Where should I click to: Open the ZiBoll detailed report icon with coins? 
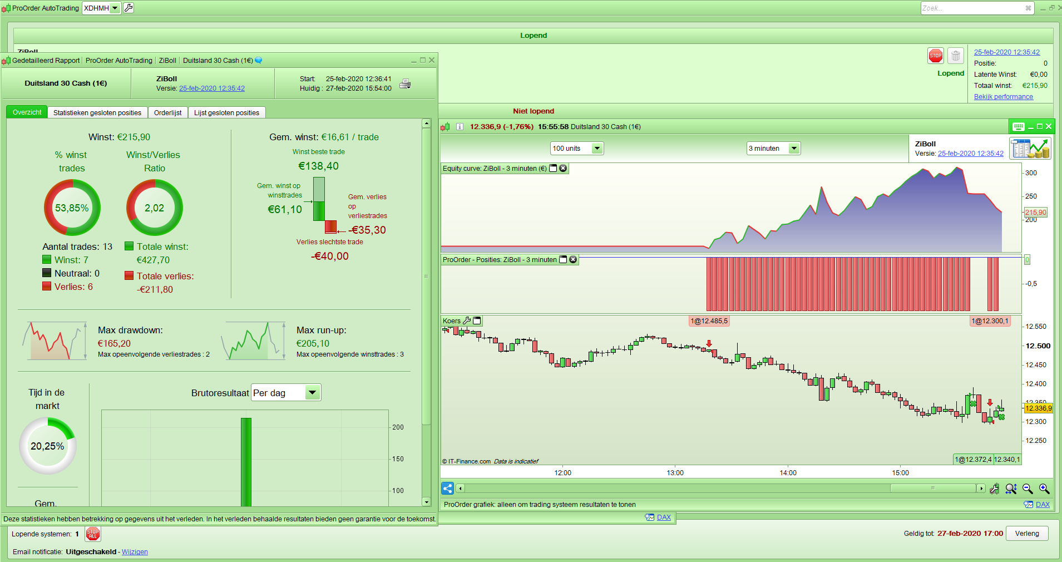(1030, 148)
